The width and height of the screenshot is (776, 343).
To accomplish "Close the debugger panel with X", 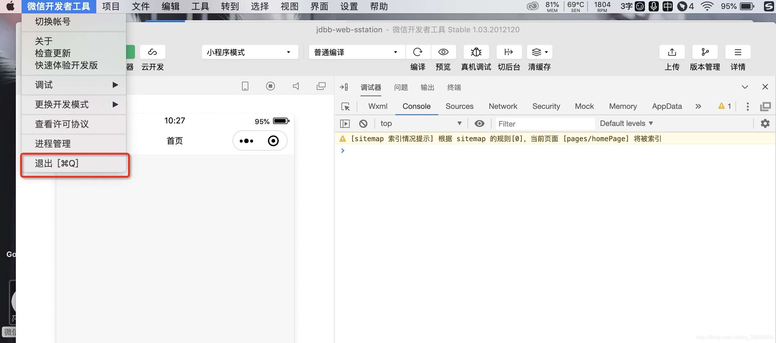I will coord(765,87).
